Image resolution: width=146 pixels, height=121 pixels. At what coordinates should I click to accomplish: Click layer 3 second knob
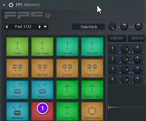point(138,70)
